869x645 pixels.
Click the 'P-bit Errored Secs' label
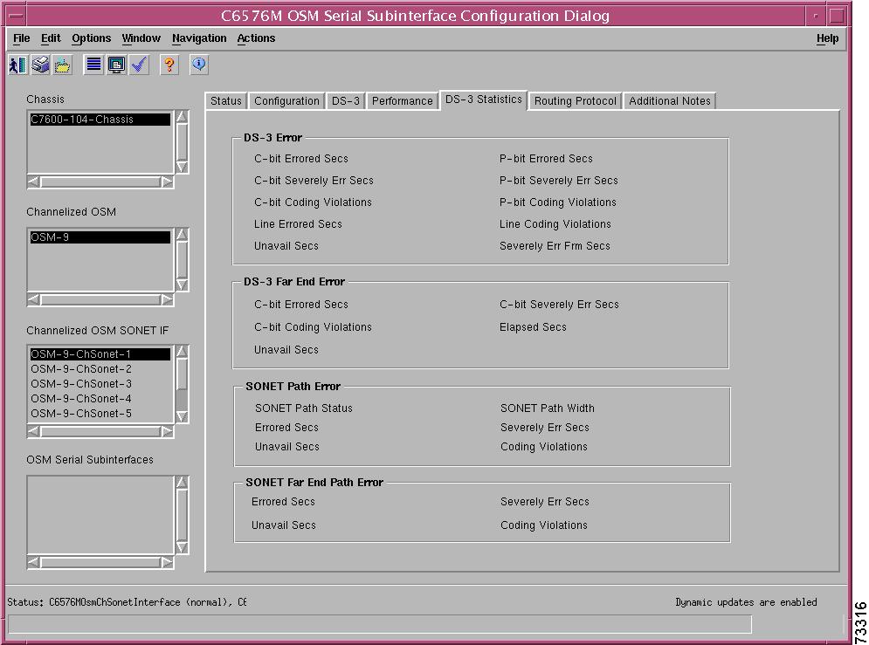click(546, 158)
